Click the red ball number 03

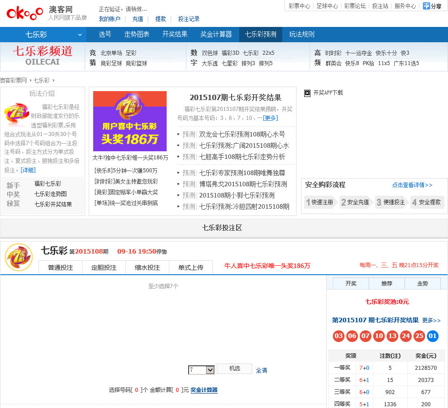click(x=339, y=336)
